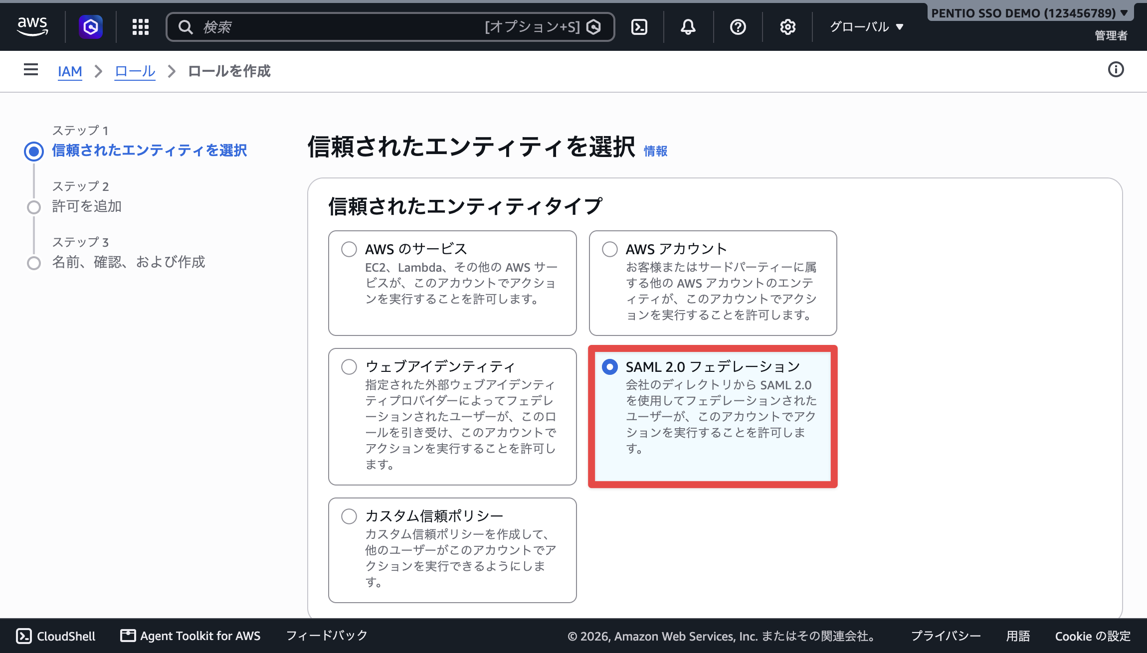Click the hexagon icon inside search bar

tap(593, 27)
